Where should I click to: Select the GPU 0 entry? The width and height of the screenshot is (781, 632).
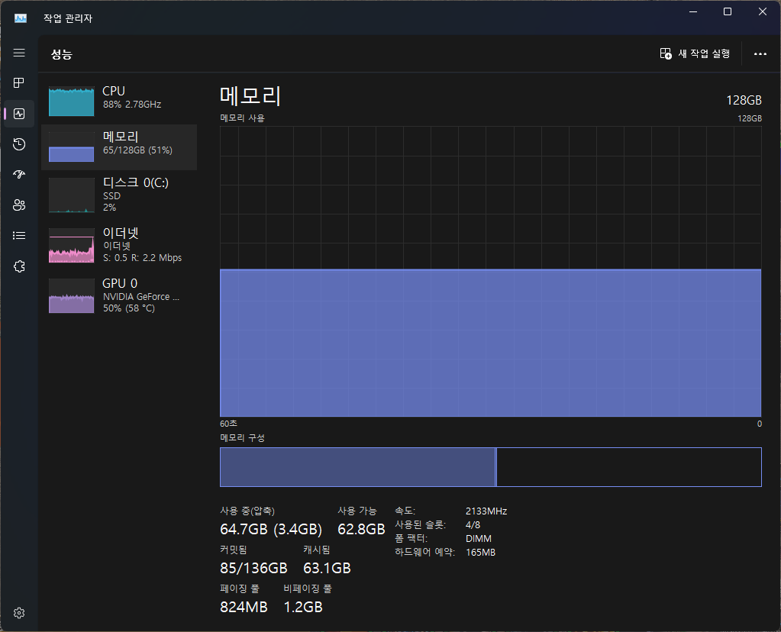(120, 296)
